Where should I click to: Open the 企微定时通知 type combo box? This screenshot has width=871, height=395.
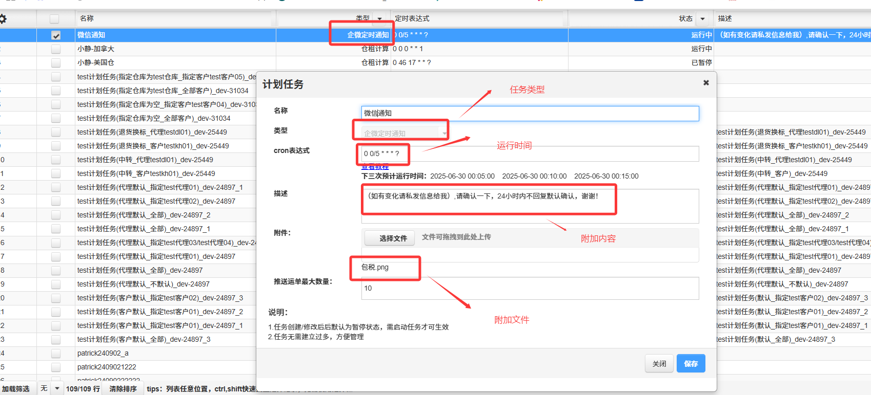click(405, 133)
